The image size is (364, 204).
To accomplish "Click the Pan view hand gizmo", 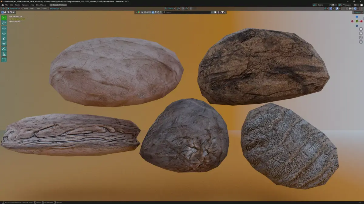I will click(361, 33).
